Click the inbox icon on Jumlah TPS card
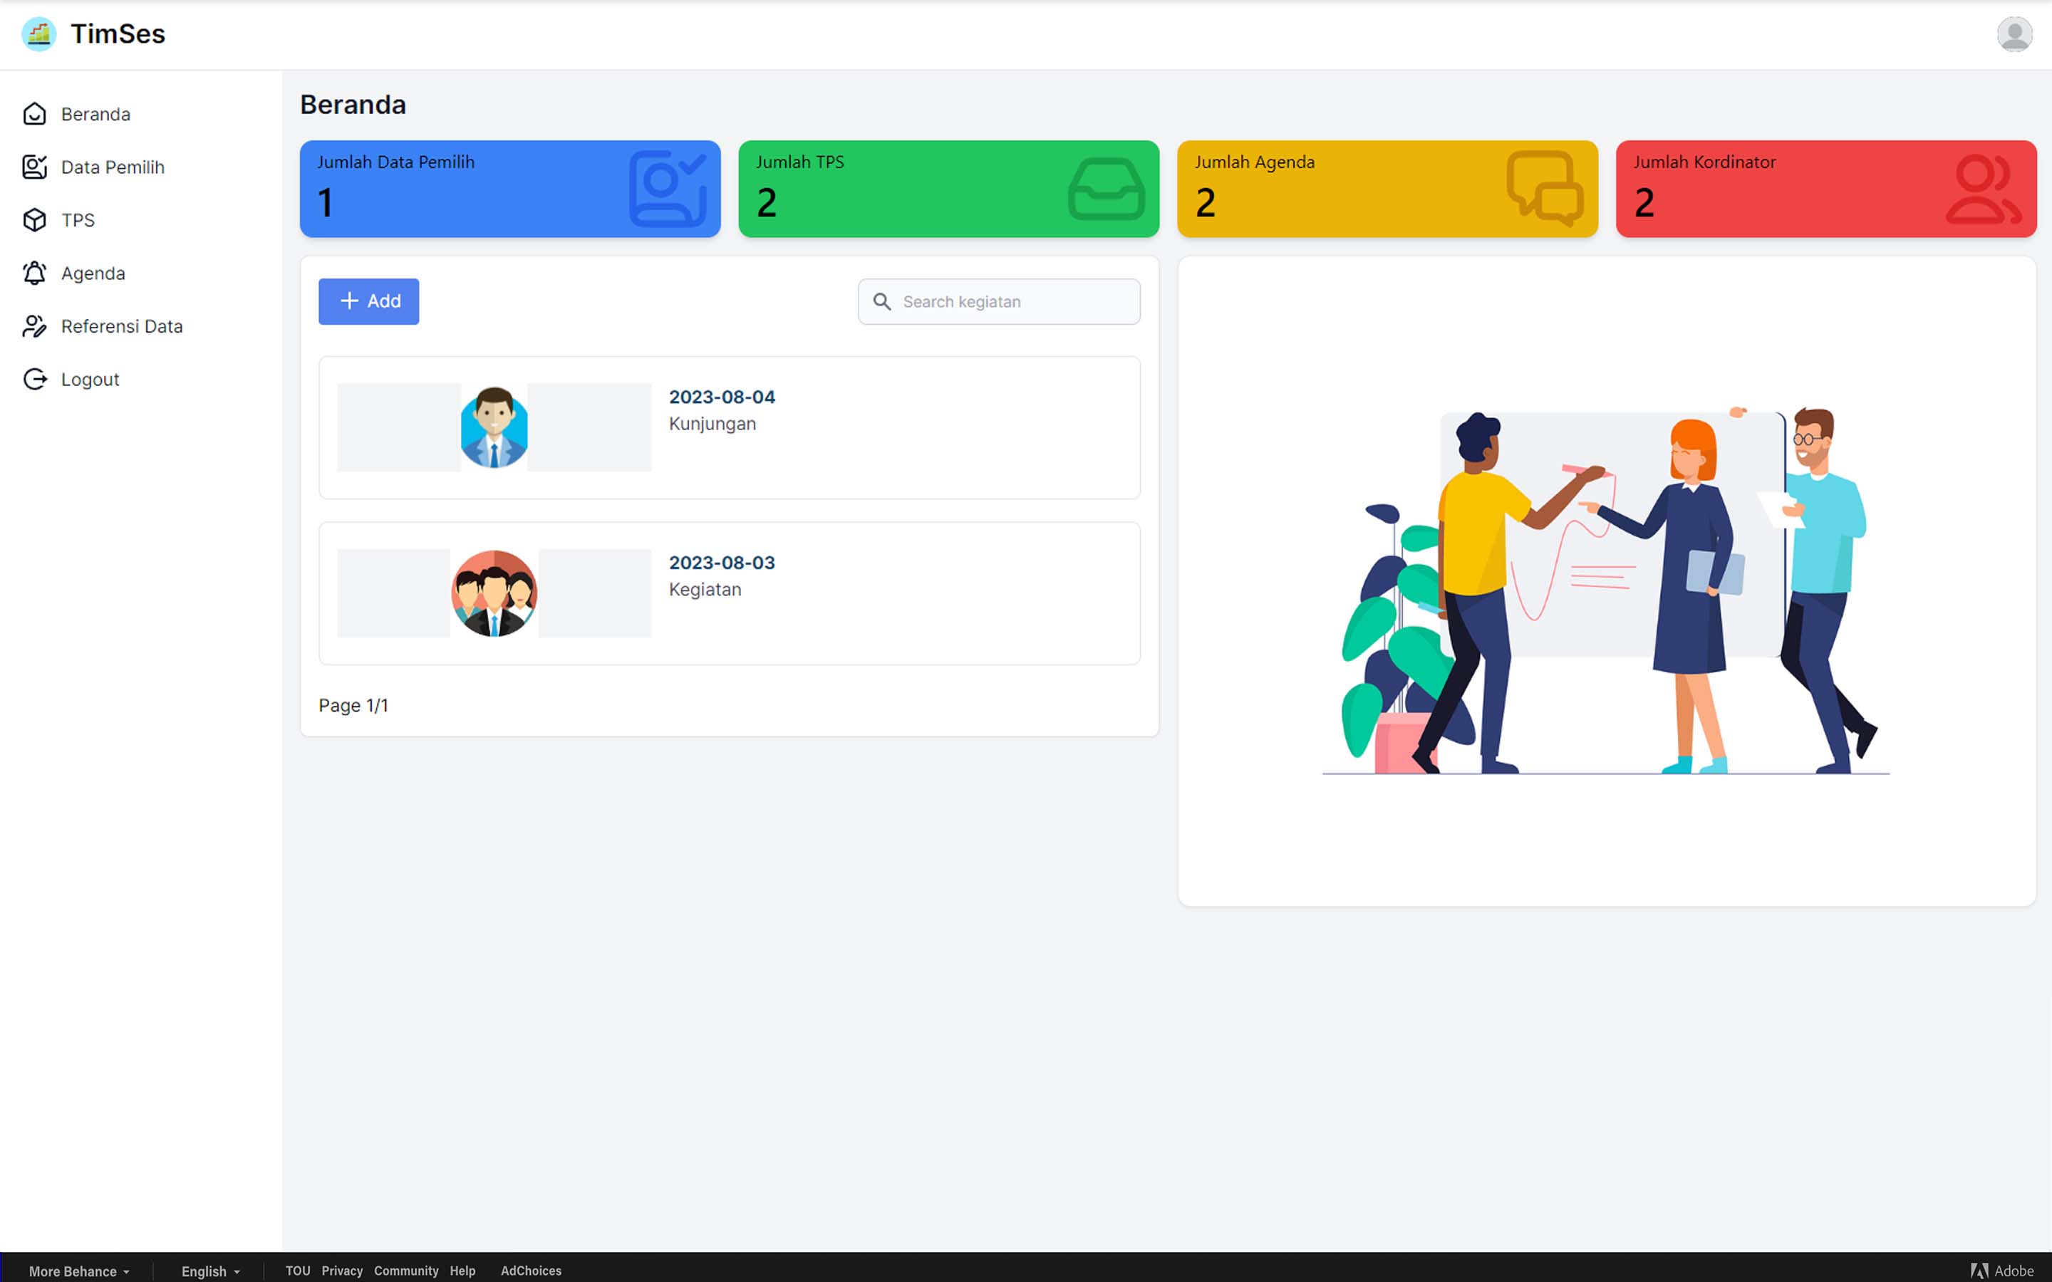This screenshot has width=2052, height=1282. [x=1106, y=189]
